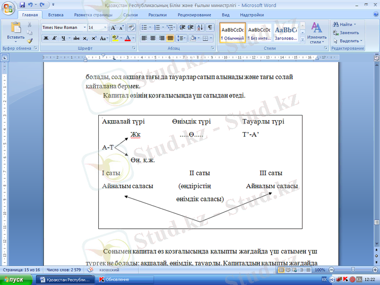This screenshot has height=285, width=380.
Task: Increase font size with grow font icon
Action: [x=113, y=28]
